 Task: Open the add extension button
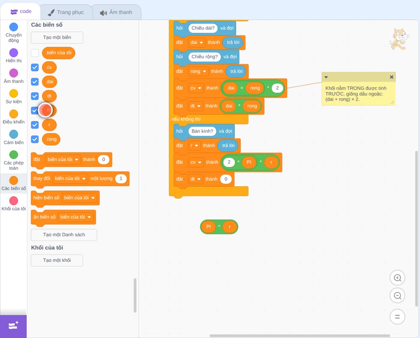pos(13,326)
